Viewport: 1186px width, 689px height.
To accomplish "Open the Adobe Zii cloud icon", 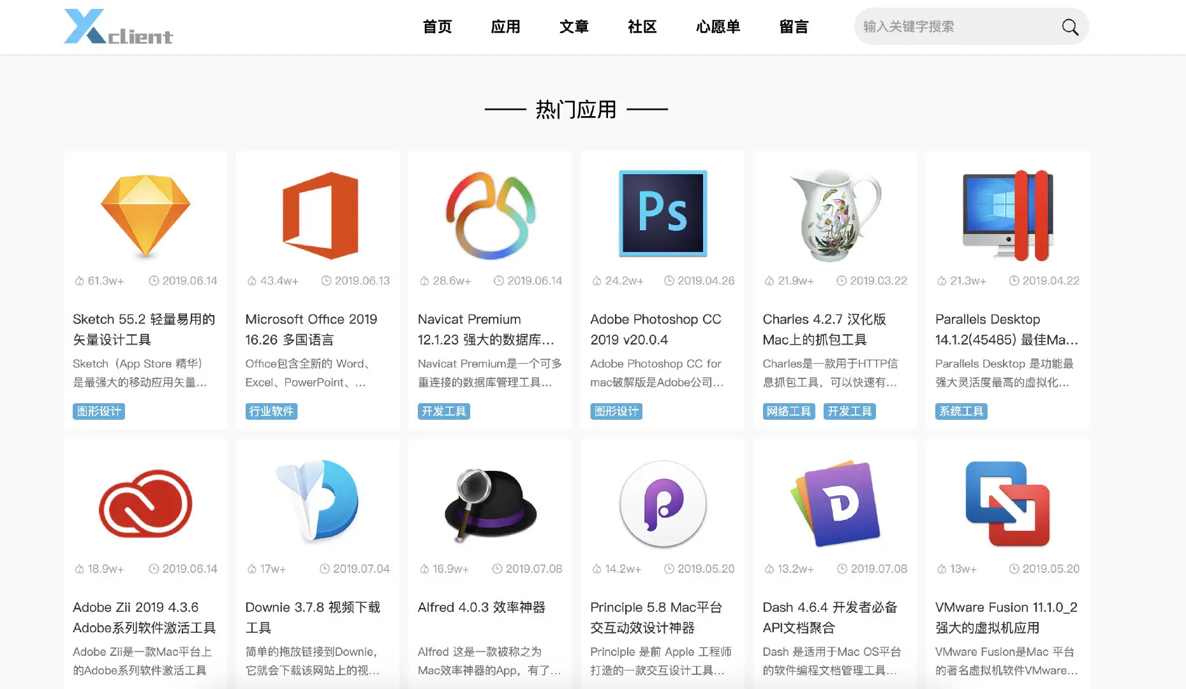I will [x=145, y=504].
